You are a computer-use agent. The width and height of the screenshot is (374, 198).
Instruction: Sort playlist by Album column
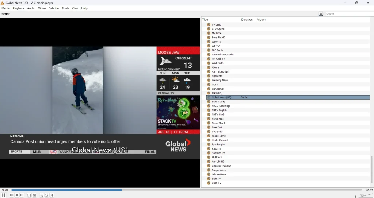coord(313,20)
